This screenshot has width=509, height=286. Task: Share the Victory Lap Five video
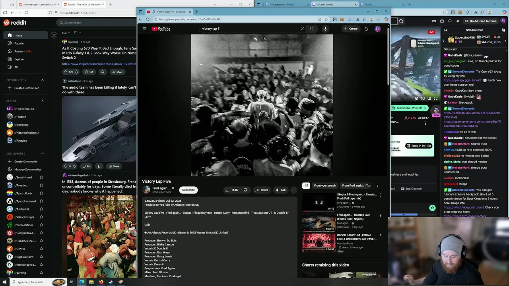(x=262, y=190)
